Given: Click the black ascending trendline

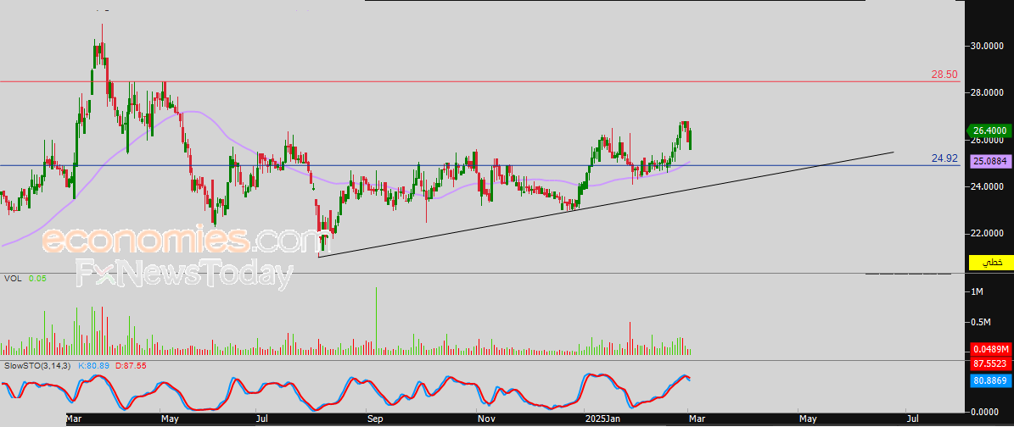Looking at the screenshot, I should 607,204.
